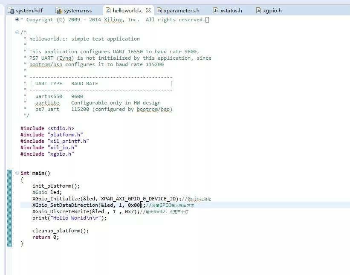350x275 pixels.
Task: Click the 'init_platform();' call
Action: [56, 186]
